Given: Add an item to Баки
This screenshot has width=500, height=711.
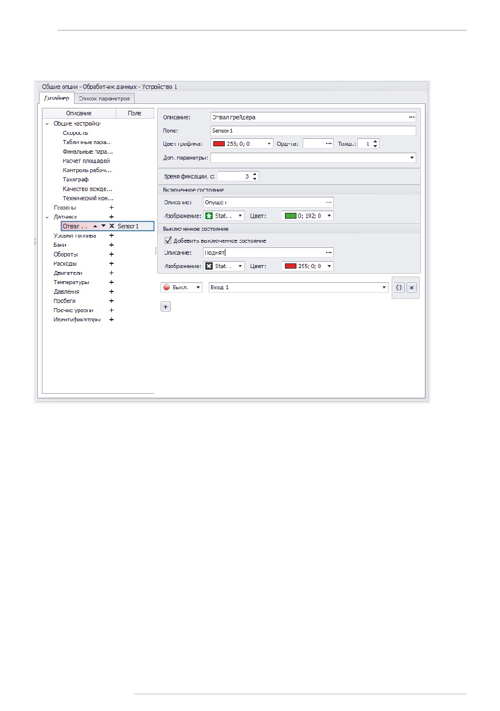Looking at the screenshot, I should (x=111, y=244).
